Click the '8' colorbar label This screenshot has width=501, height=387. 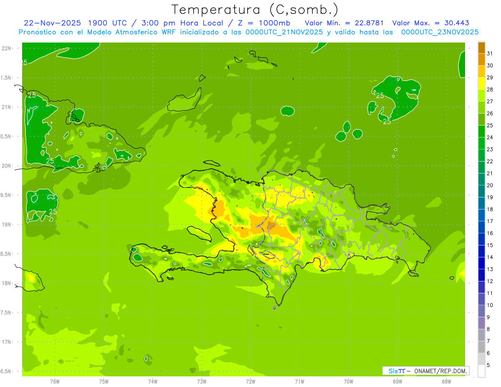[x=488, y=329]
